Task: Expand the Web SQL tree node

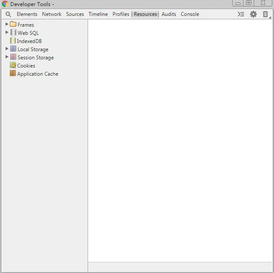Action: [x=7, y=32]
